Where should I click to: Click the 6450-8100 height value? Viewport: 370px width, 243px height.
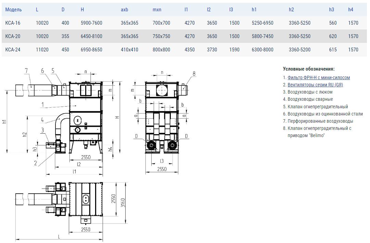click(x=91, y=36)
